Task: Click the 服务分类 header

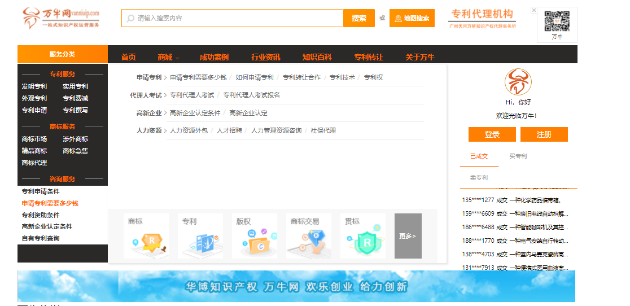Action: pyautogui.click(x=62, y=54)
